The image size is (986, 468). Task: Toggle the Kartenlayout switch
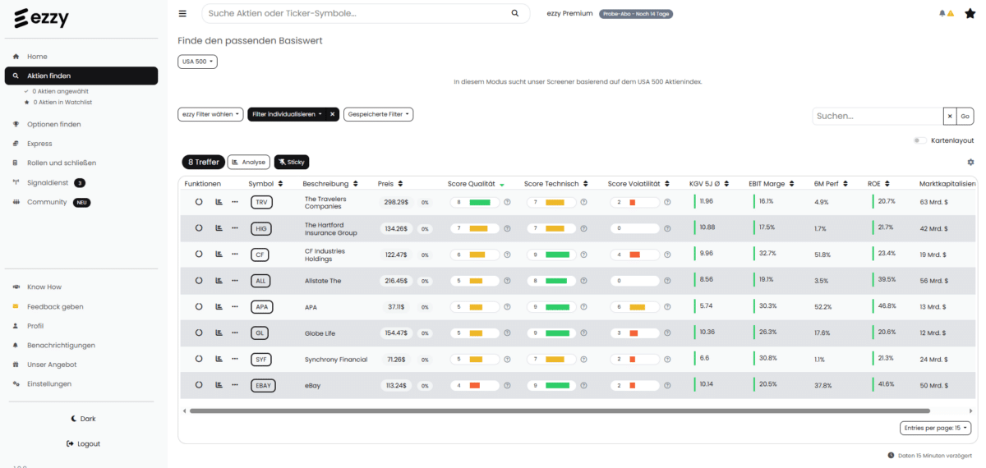tap(920, 140)
